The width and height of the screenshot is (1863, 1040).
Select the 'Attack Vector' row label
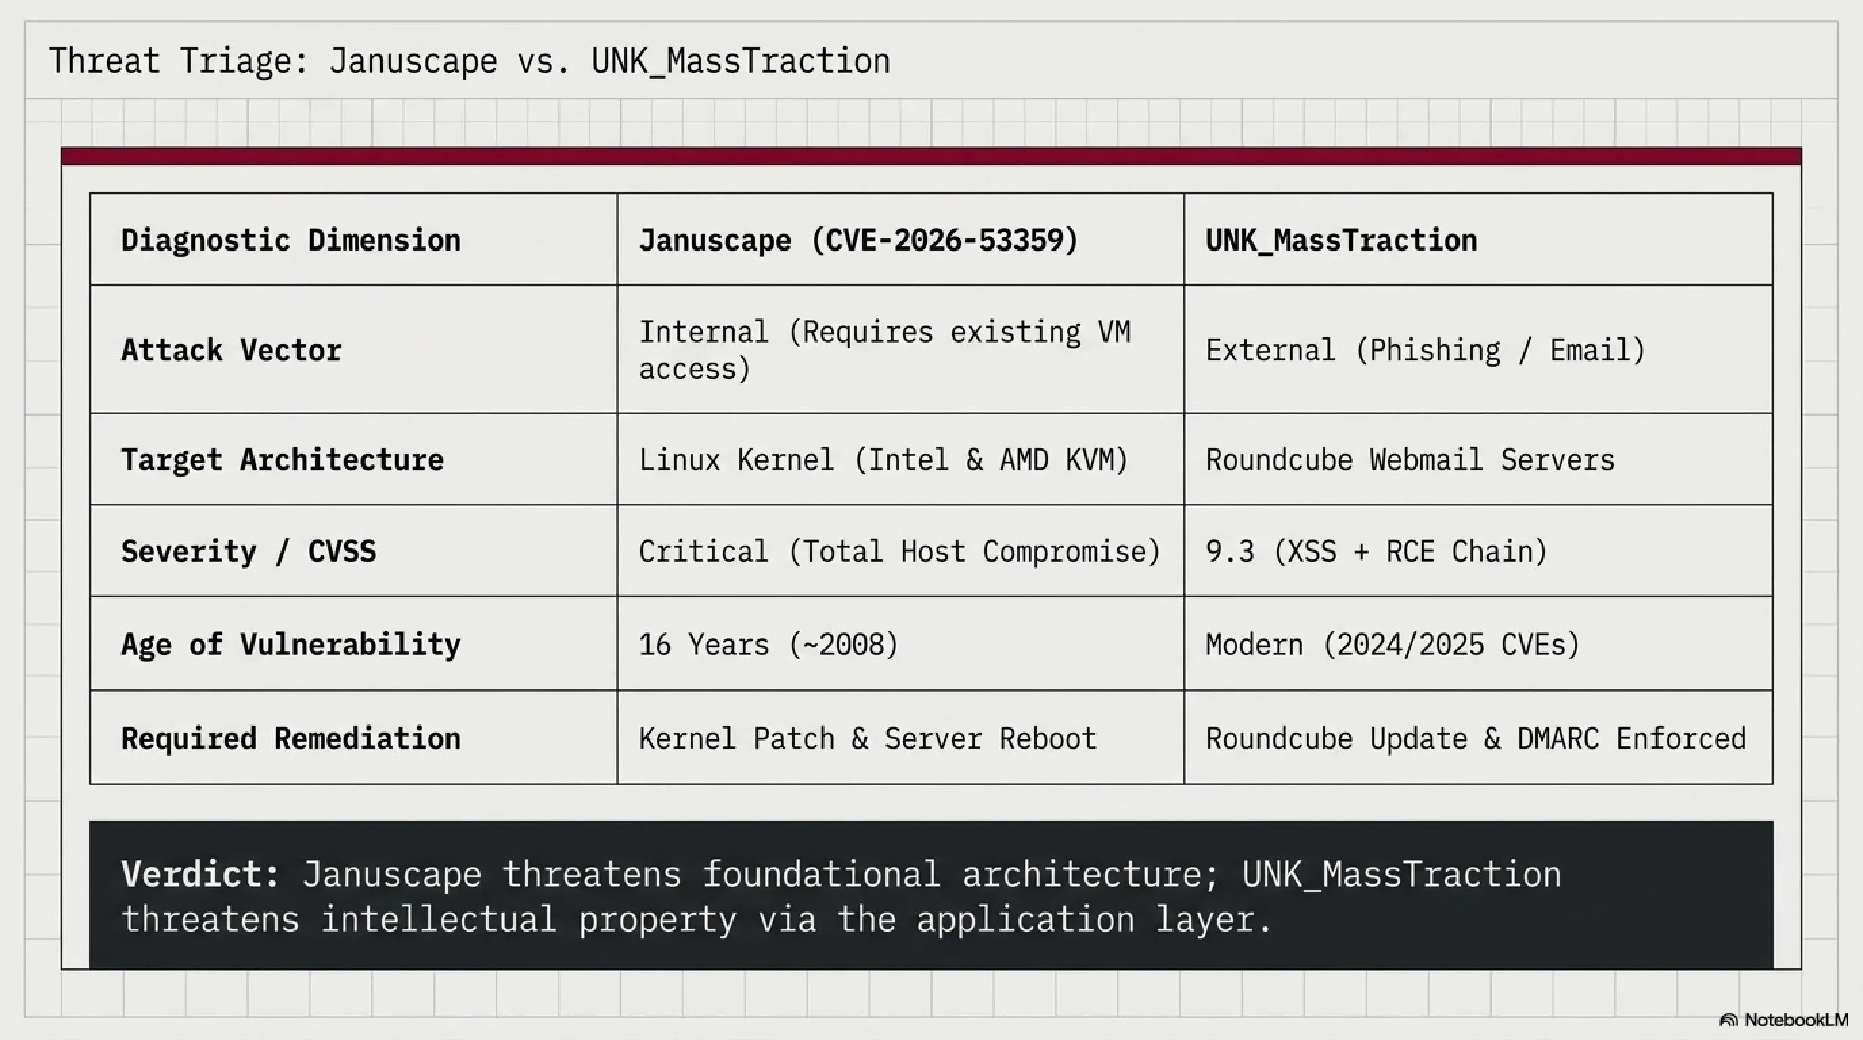pos(232,350)
